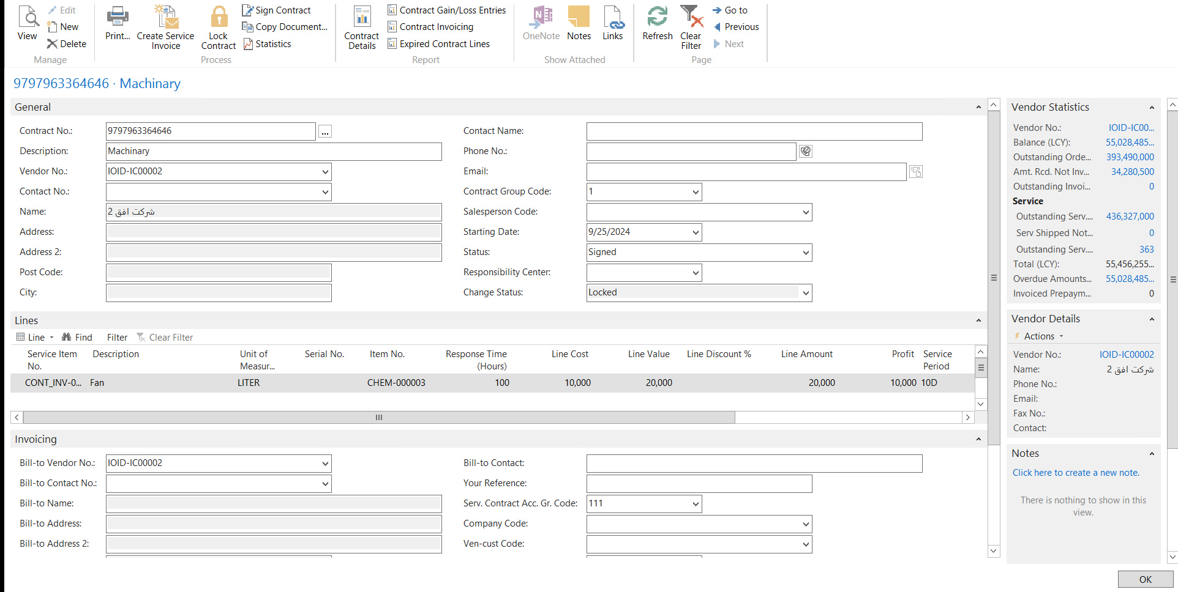Viewport: 1178px width, 592px height.
Task: Click link to create a new note
Action: (1076, 473)
